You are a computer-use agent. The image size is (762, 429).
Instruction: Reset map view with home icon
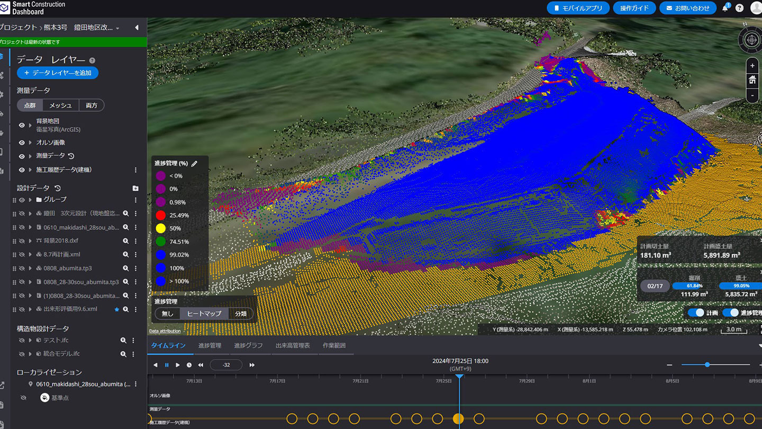752,81
